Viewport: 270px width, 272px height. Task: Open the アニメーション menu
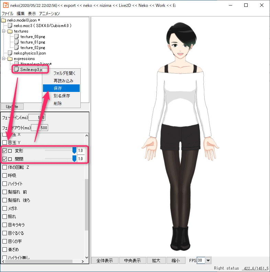tap(49, 14)
